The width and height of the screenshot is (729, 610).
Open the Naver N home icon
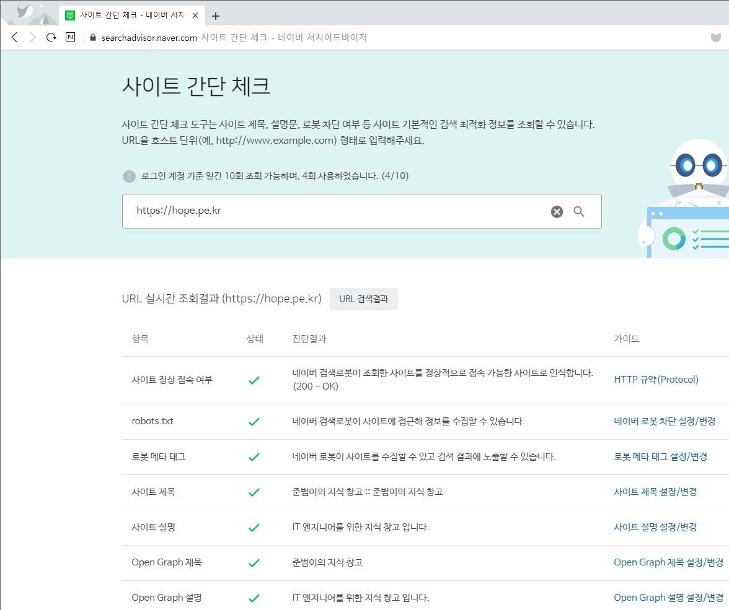(70, 37)
